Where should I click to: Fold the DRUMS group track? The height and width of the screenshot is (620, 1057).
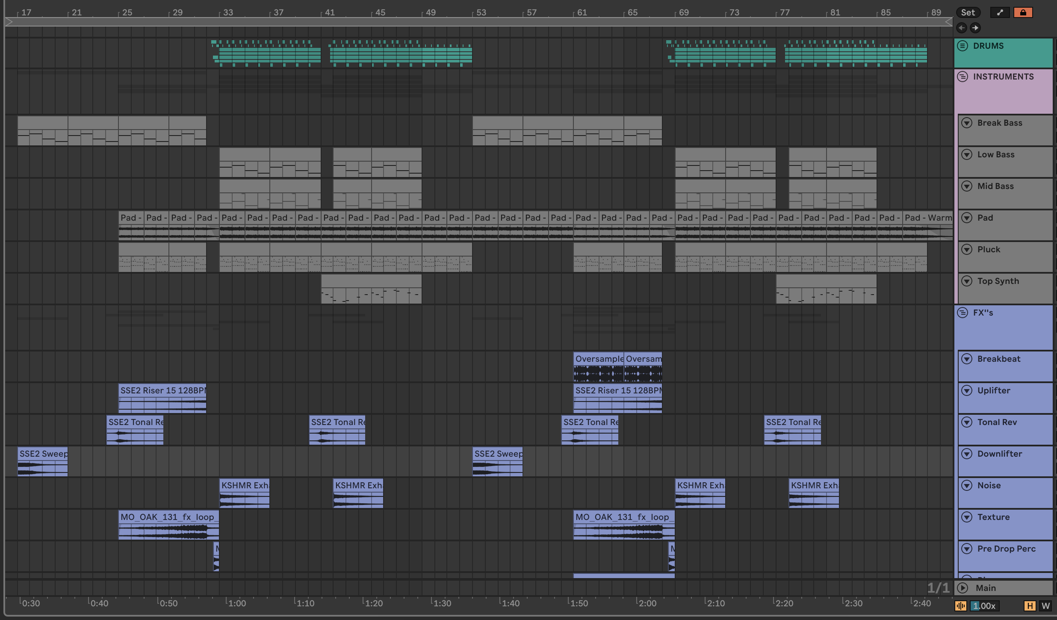[963, 46]
